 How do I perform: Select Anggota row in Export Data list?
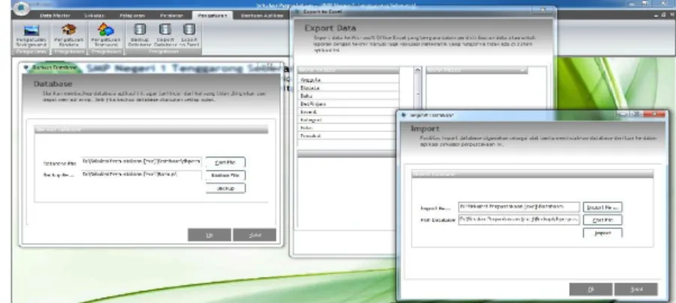click(348, 79)
